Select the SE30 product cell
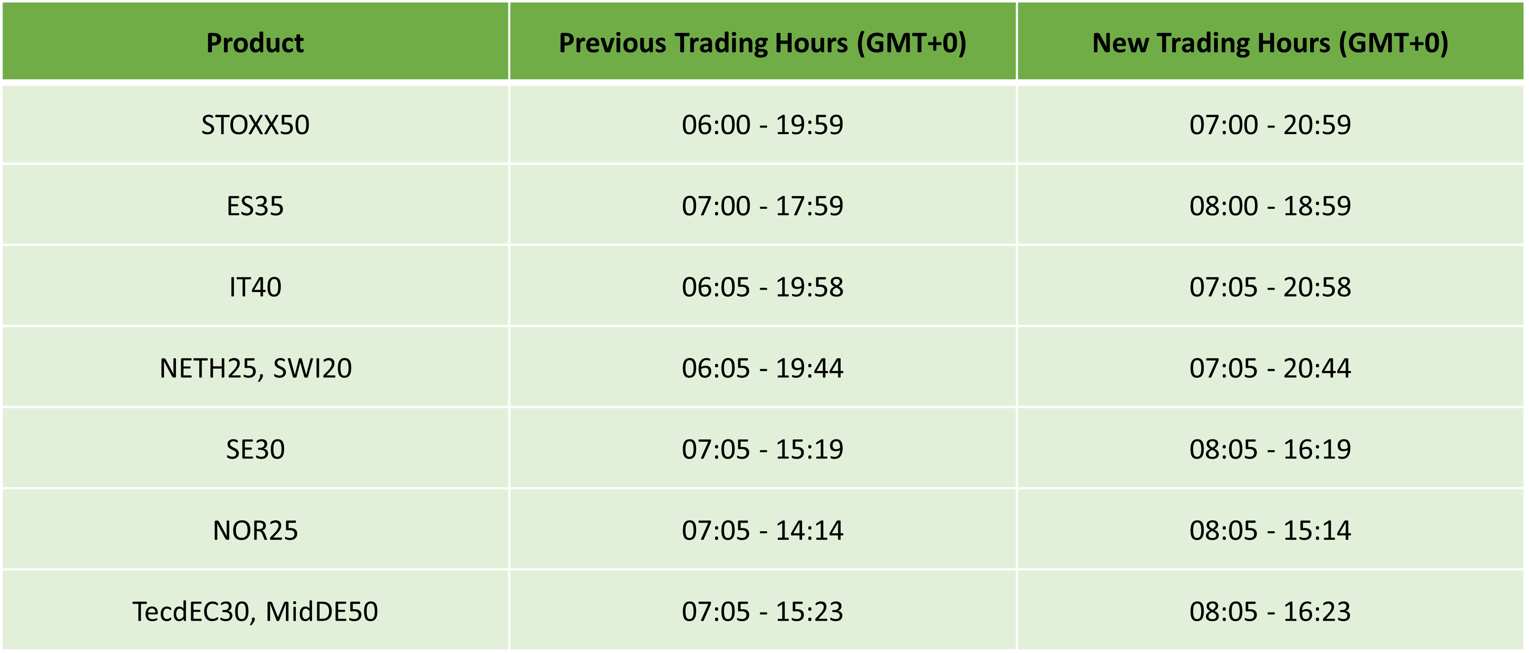The height and width of the screenshot is (653, 1529). pyautogui.click(x=255, y=449)
